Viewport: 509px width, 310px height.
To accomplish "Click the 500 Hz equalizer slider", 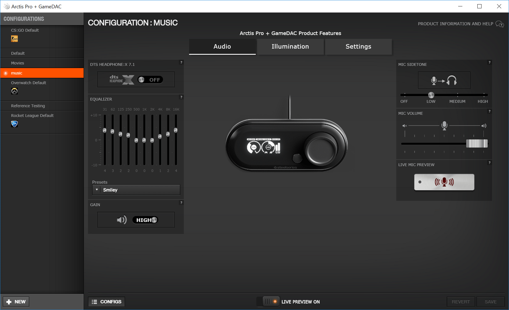I will (x=136, y=140).
